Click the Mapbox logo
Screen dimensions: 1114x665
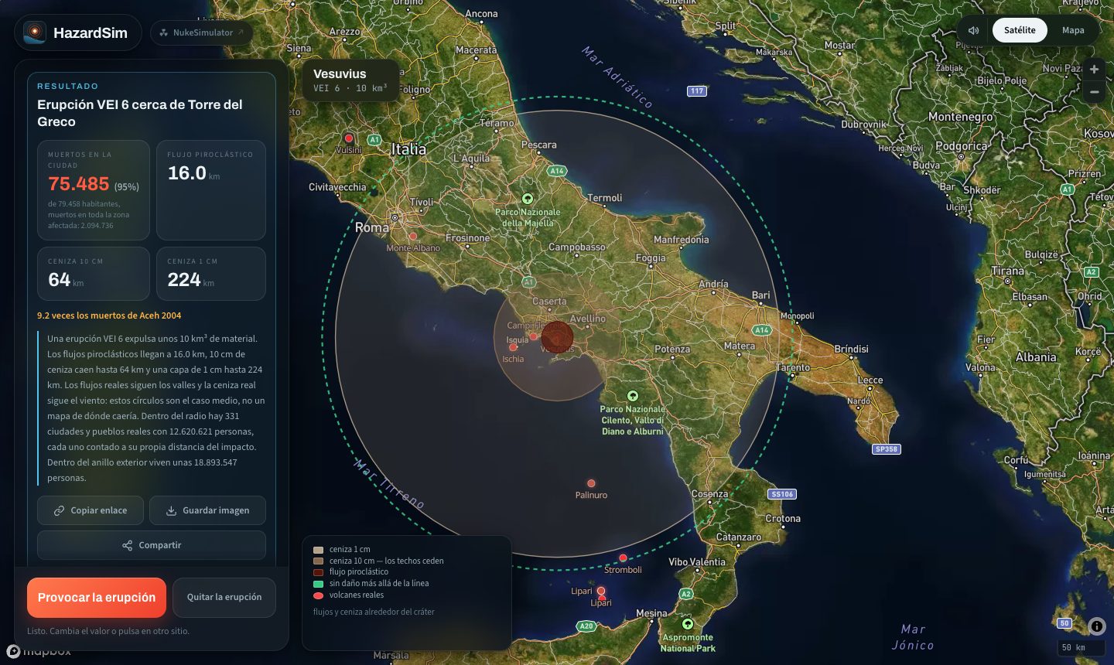(x=39, y=651)
